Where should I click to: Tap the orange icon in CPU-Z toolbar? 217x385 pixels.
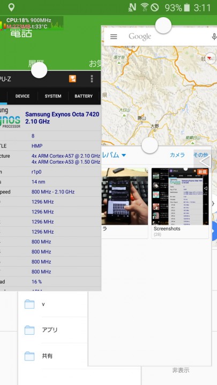point(72,79)
